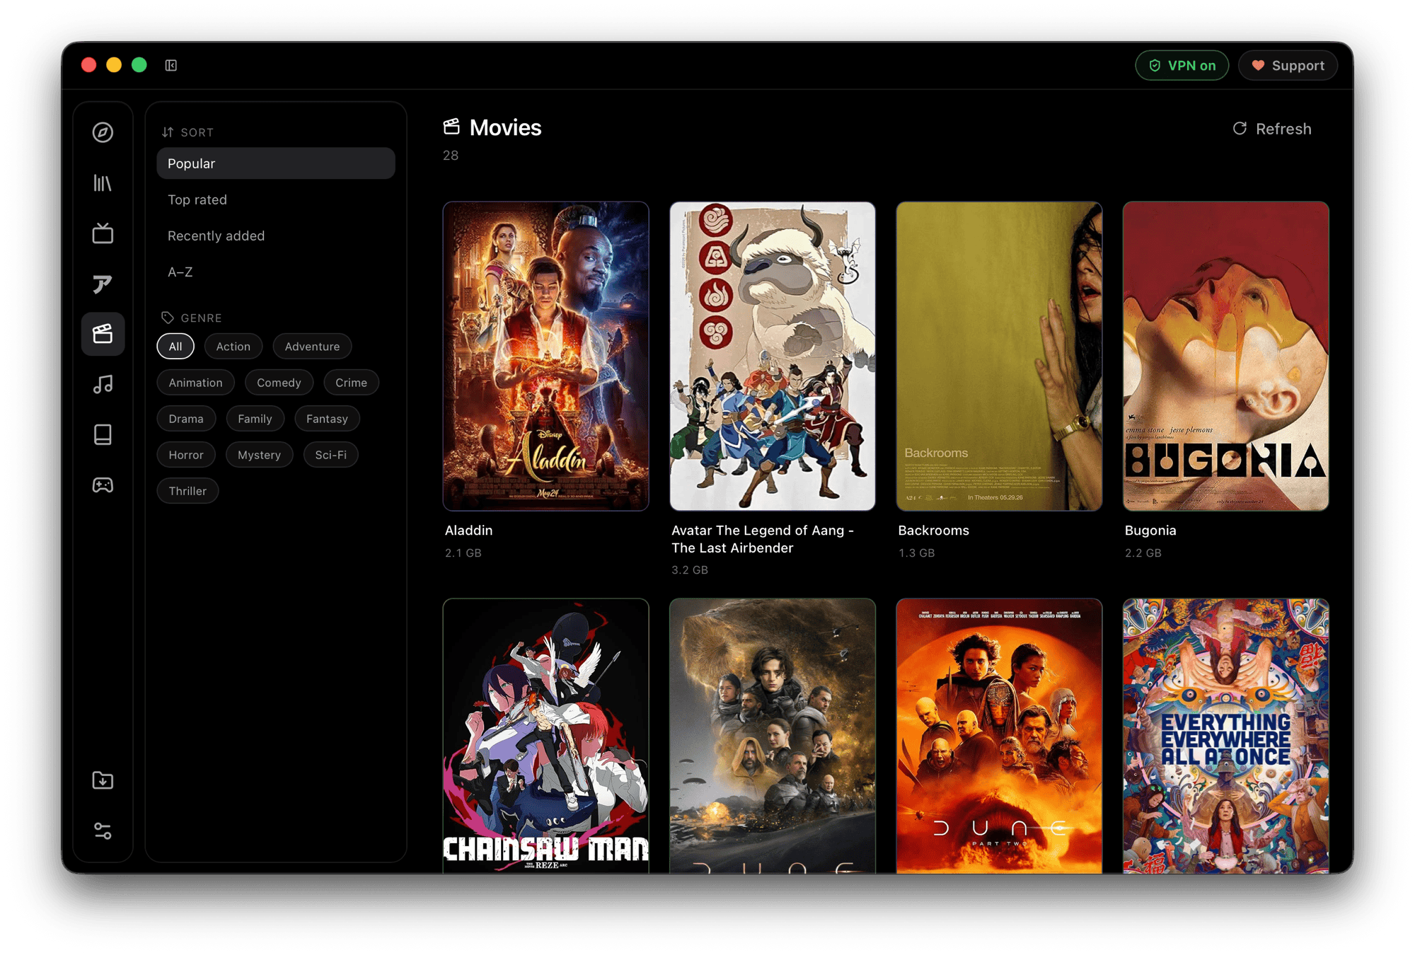Open the Backrooms movie poster
The image size is (1415, 955).
coord(999,356)
